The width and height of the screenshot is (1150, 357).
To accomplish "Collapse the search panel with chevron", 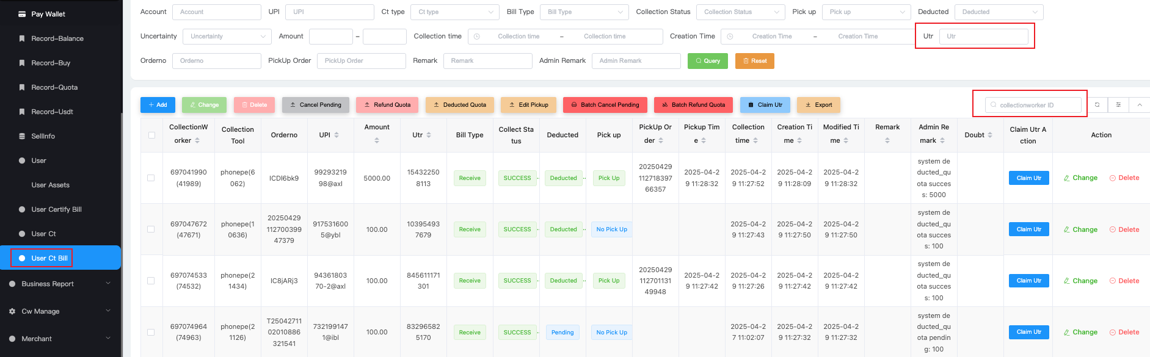I will click(x=1140, y=105).
